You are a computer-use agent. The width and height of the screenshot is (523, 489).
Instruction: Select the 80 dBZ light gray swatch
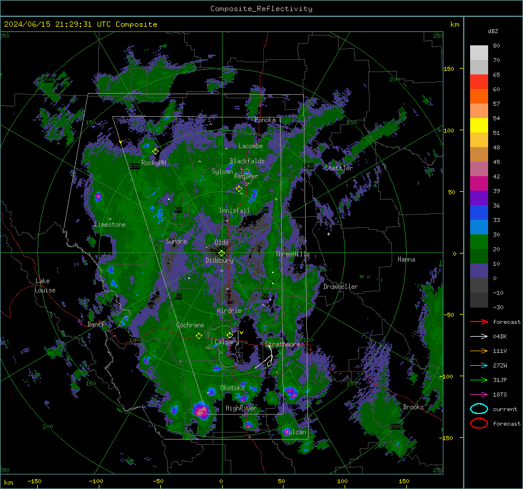pyautogui.click(x=479, y=52)
